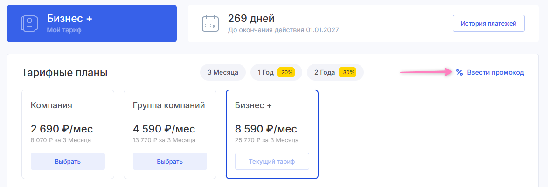Select the Компания plan card title
548x187 pixels.
pyautogui.click(x=51, y=105)
